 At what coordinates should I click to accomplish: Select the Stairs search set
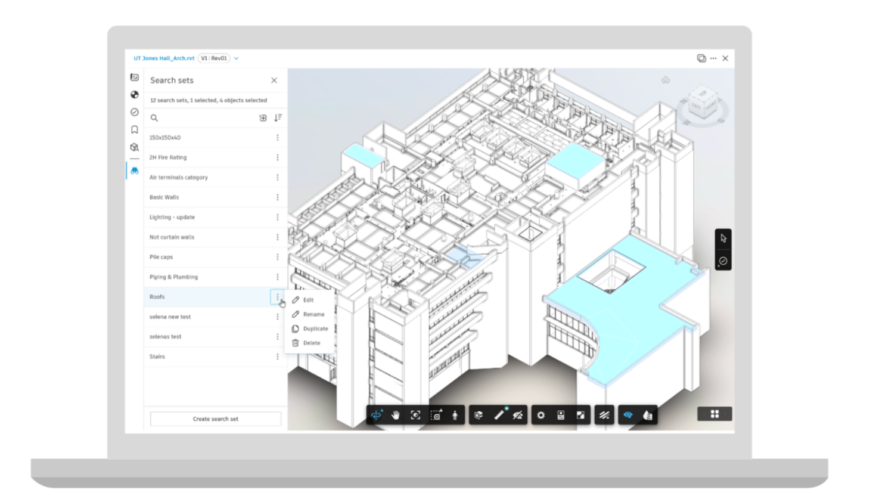point(215,357)
